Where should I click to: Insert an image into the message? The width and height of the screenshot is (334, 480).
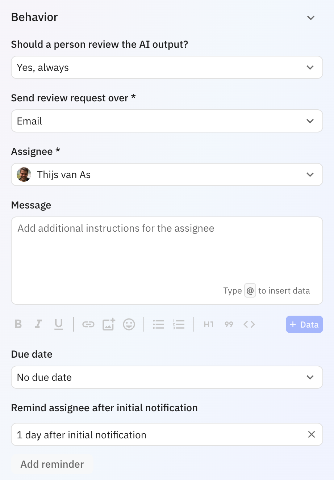109,324
